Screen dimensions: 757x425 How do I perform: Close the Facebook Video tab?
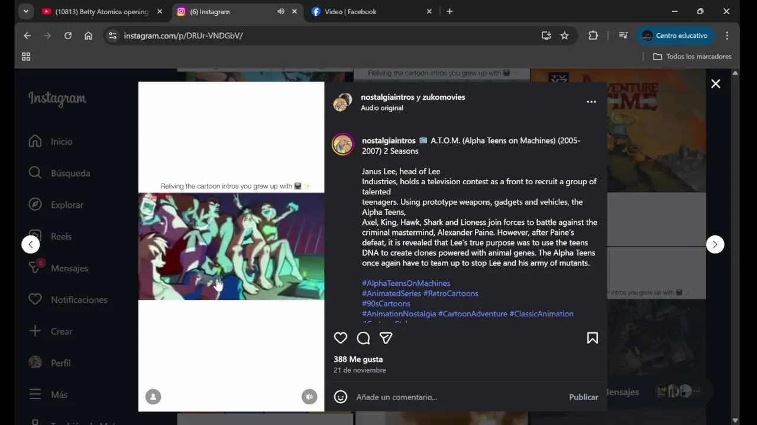coord(429,12)
